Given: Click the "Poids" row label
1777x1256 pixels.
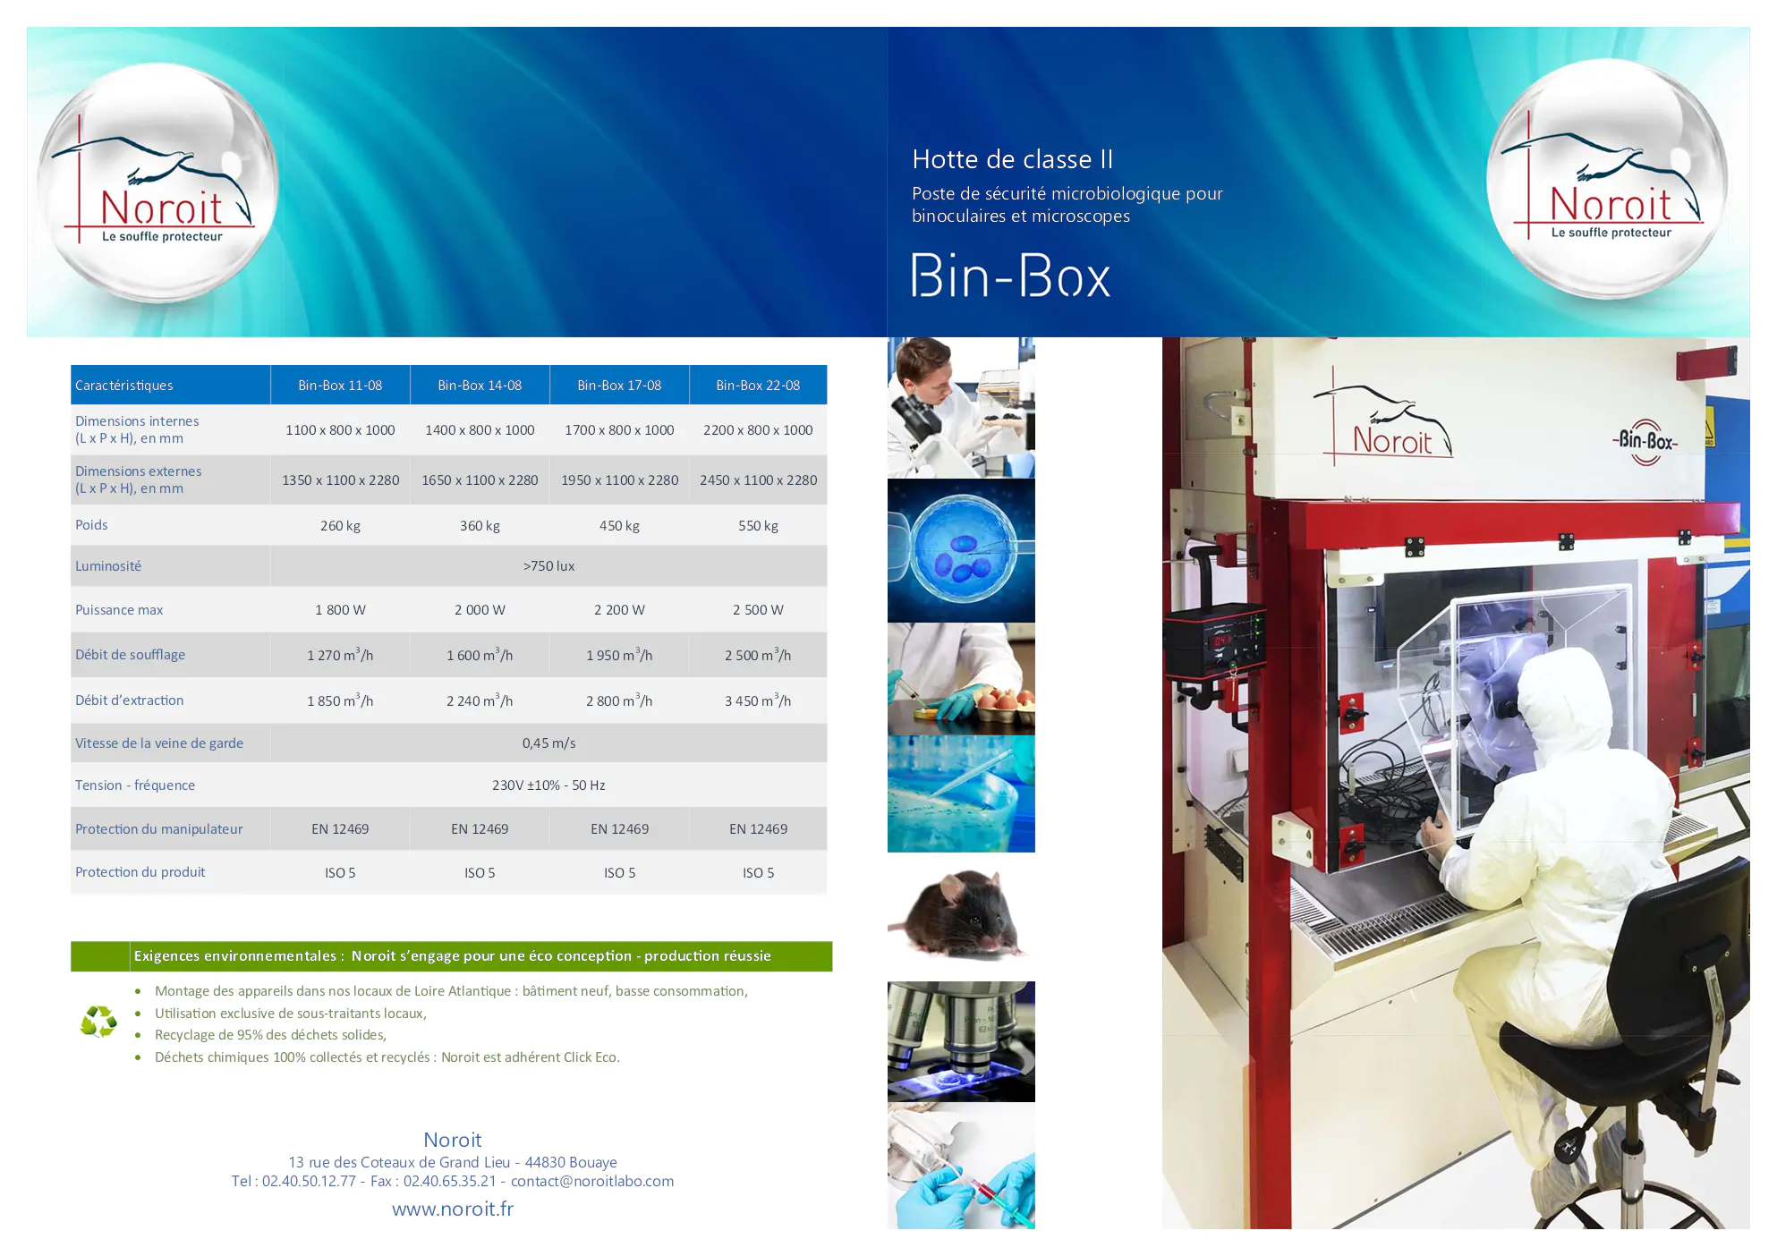Looking at the screenshot, I should pos(91,525).
